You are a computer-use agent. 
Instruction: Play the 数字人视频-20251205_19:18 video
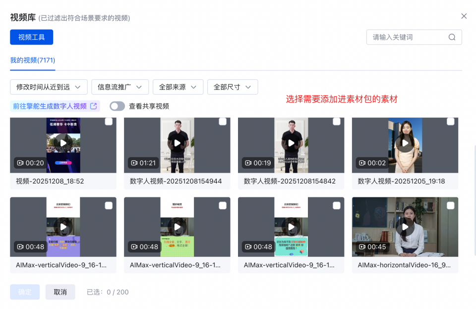[405, 143]
